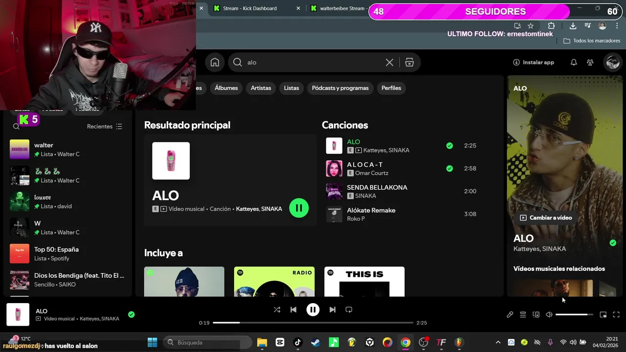Click the search magnifier in Your Library

coord(16,126)
